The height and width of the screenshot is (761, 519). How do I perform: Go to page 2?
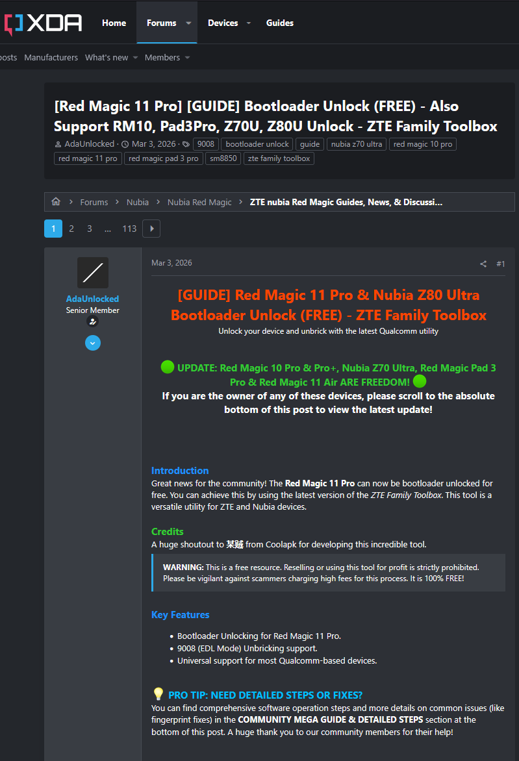click(71, 229)
